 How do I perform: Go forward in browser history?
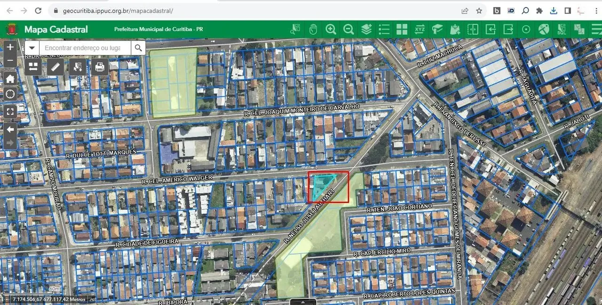(24, 10)
